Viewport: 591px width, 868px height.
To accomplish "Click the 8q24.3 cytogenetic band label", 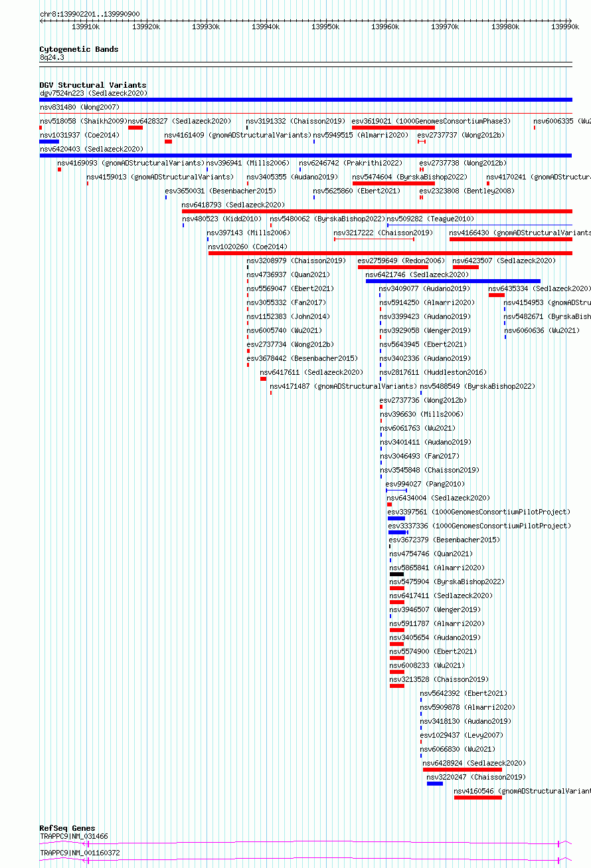I will [52, 57].
